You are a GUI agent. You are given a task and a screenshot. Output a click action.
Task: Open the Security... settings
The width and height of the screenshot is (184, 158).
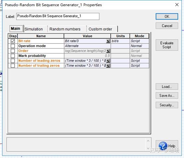tap(167, 105)
